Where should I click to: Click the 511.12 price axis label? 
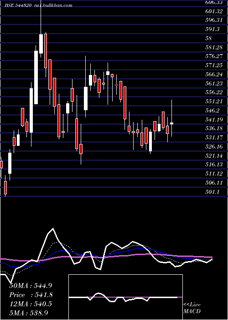(x=214, y=173)
